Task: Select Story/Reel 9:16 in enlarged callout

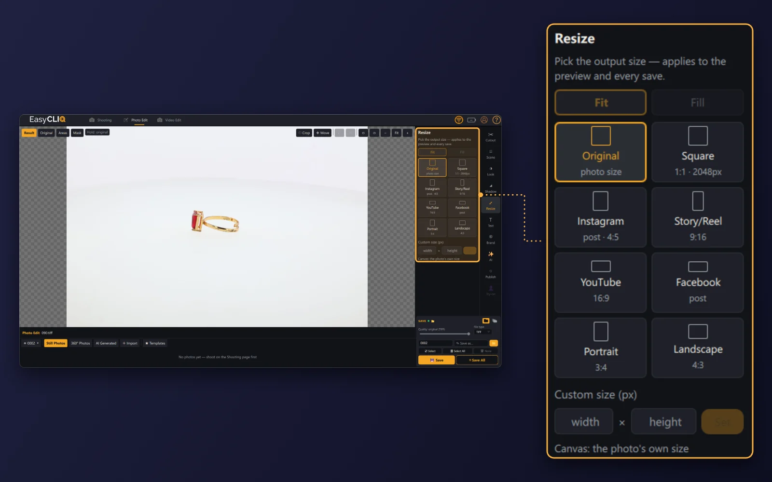Action: [x=697, y=217]
